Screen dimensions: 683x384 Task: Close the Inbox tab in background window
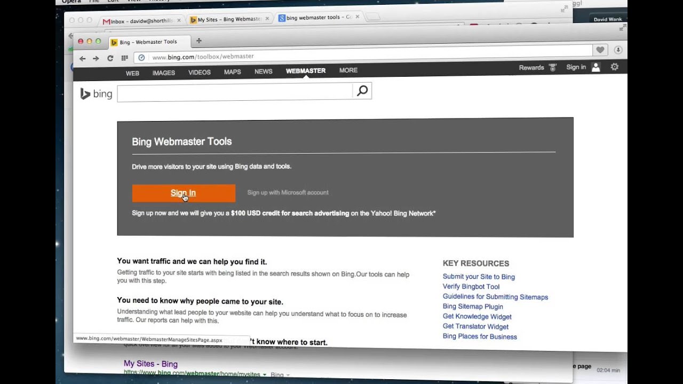coord(179,20)
